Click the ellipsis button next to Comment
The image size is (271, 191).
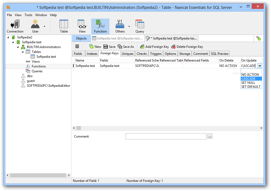[210, 136]
